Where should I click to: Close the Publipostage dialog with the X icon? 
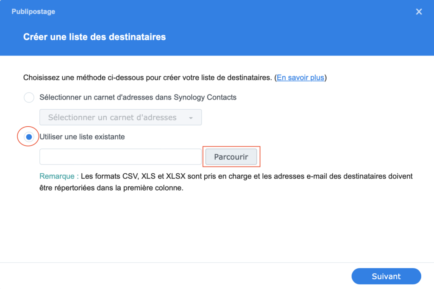click(419, 11)
